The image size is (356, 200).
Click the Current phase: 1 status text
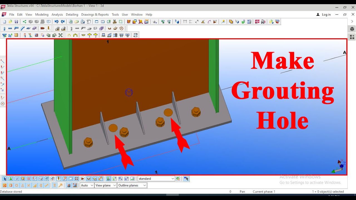[x=264, y=192]
